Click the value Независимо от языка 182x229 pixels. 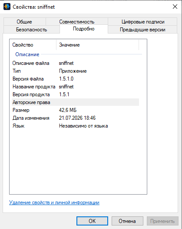click(x=83, y=126)
